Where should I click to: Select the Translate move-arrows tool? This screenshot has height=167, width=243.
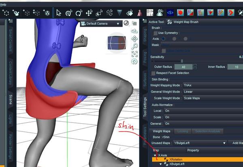tap(89, 13)
